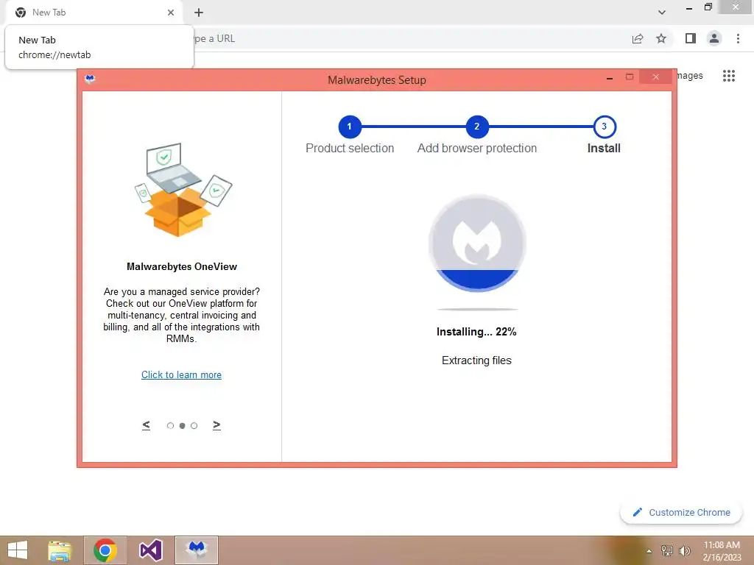Click the Chrome share page icon
Viewport: 754px width, 565px height.
point(638,38)
